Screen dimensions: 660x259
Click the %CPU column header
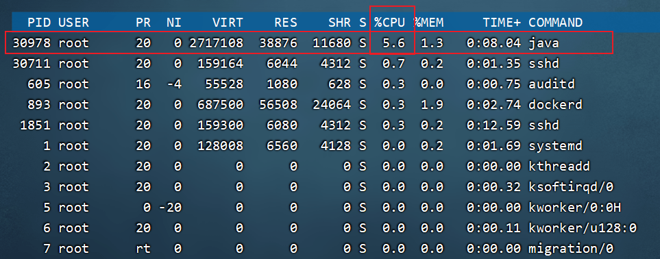point(389,23)
